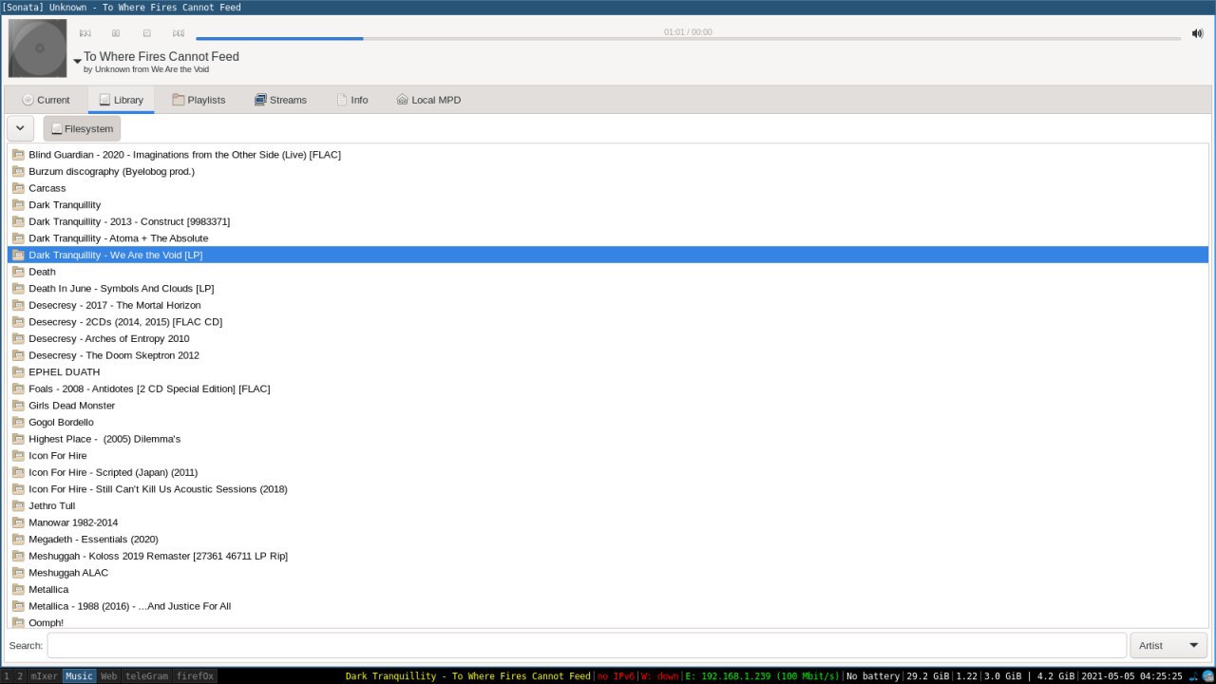Select Desecresy - 2017 - The Mortal Horizon
This screenshot has width=1216, height=684.
click(x=608, y=305)
